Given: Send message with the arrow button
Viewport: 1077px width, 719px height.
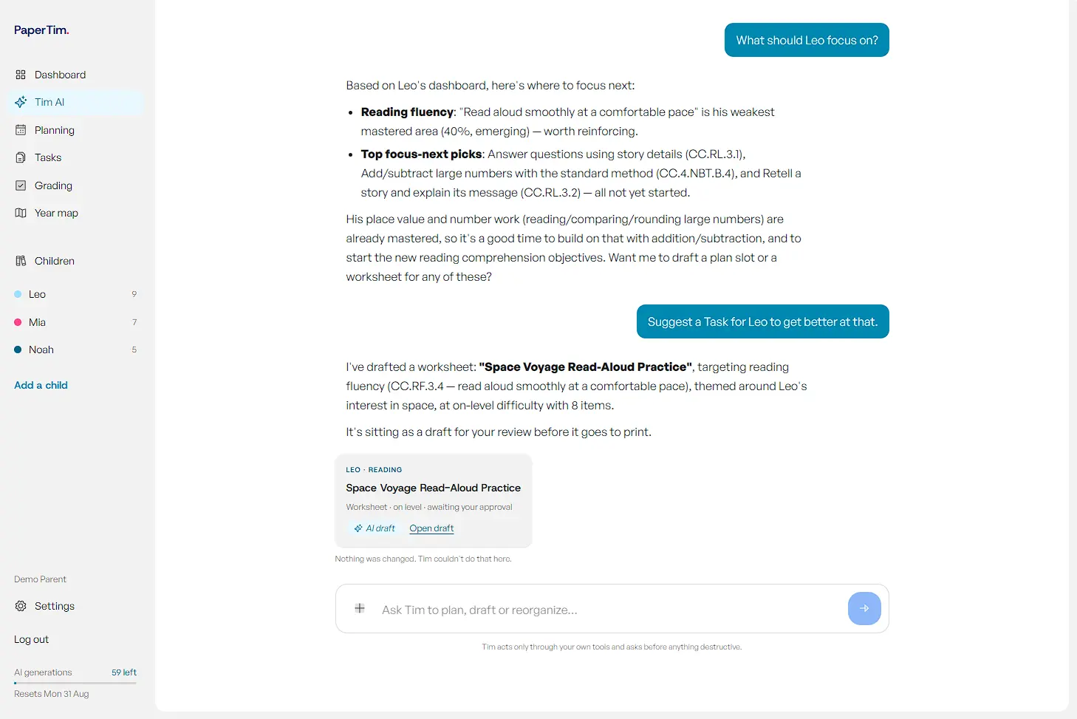Looking at the screenshot, I should tap(864, 608).
